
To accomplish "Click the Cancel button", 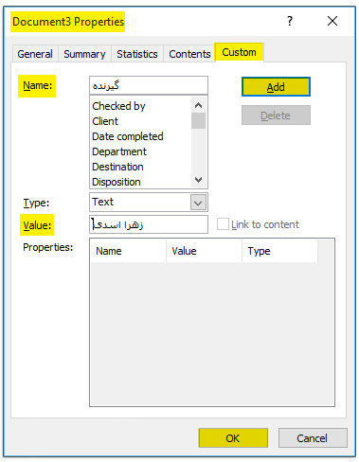I will (313, 438).
